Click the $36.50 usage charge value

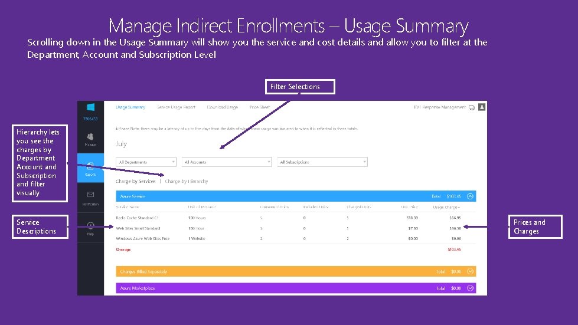[455, 229]
